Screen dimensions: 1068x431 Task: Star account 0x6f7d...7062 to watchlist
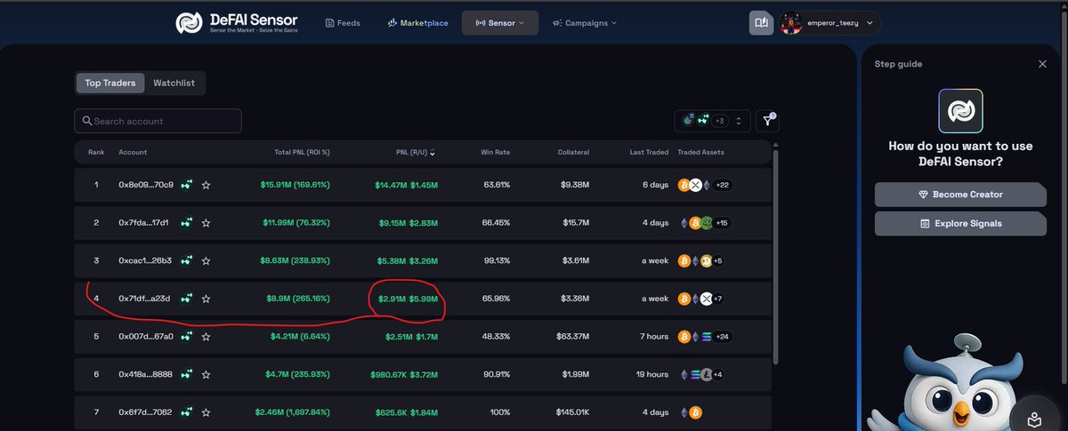click(206, 412)
